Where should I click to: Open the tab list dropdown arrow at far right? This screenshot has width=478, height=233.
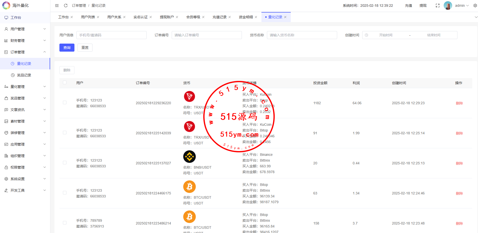pos(476,17)
